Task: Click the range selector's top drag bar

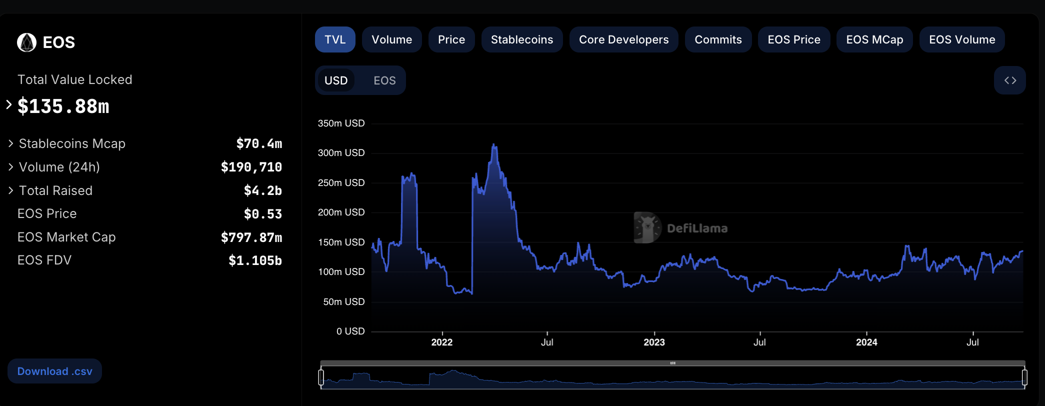Action: click(x=672, y=363)
